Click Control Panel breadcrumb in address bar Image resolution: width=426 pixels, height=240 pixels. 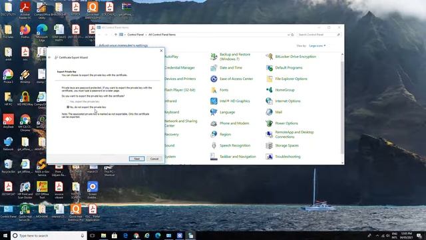pyautogui.click(x=135, y=35)
